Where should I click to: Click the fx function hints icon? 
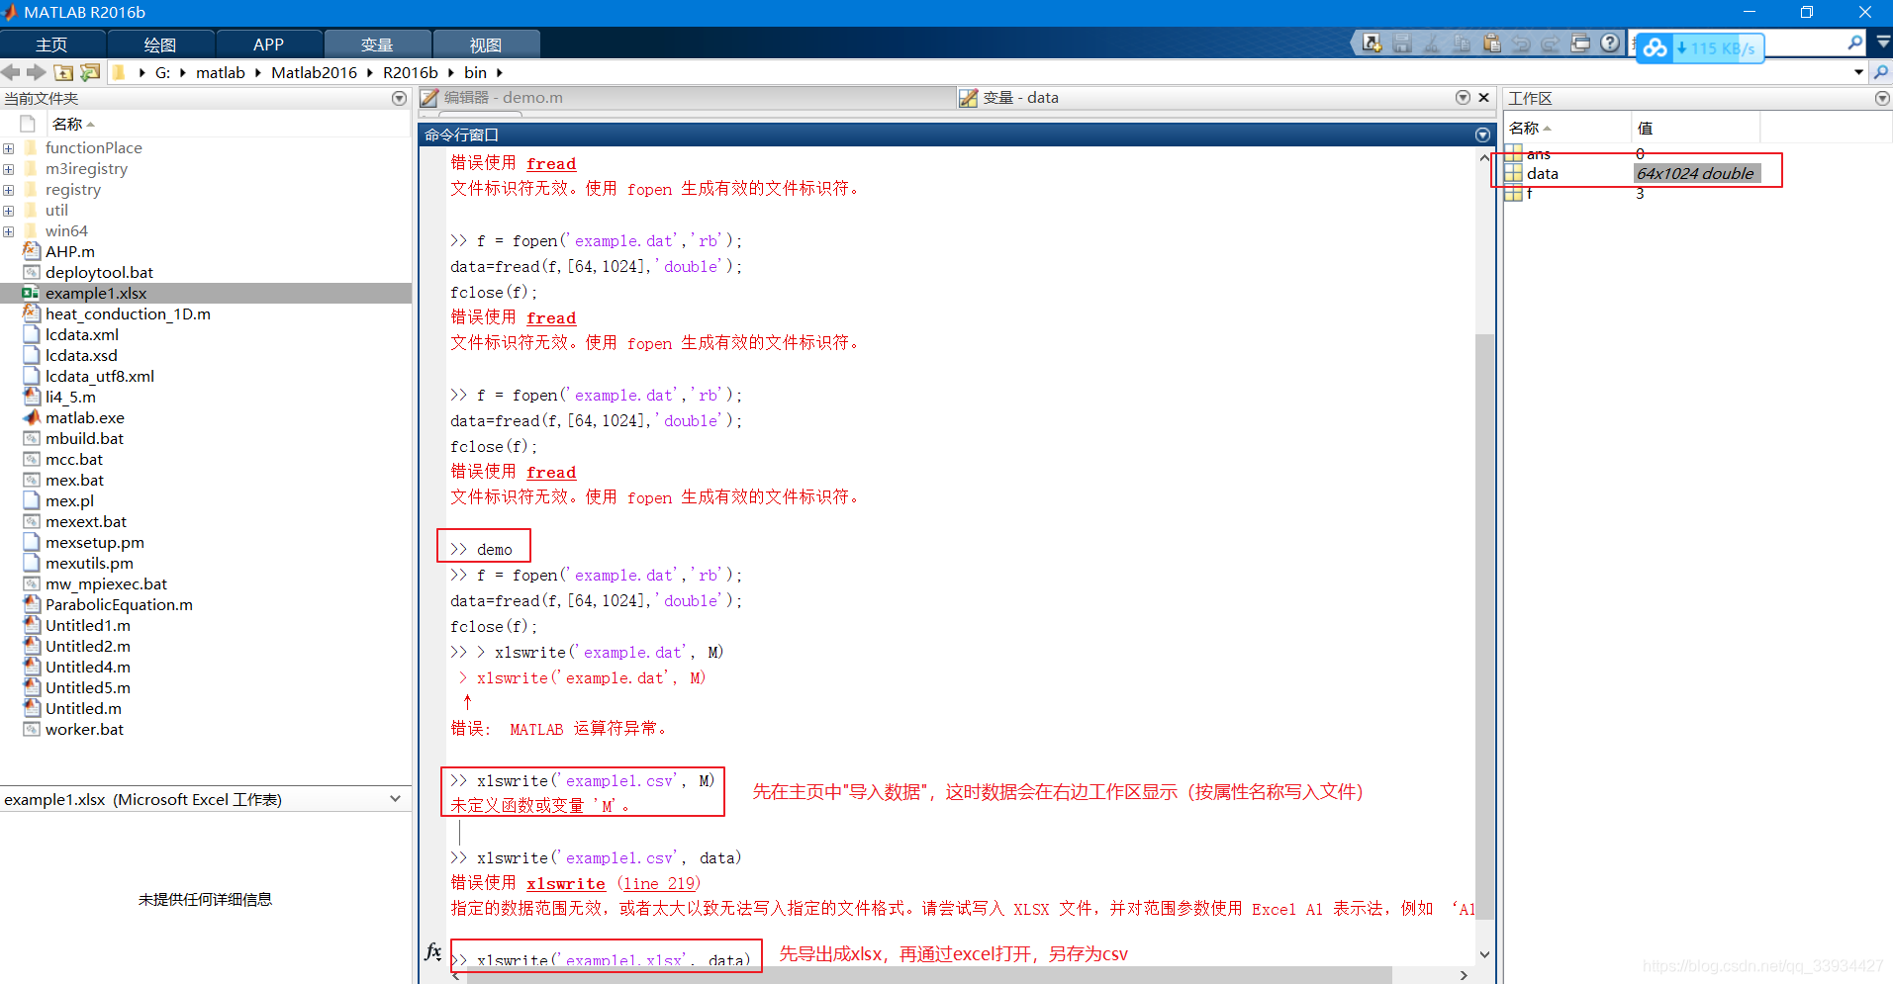(x=432, y=952)
